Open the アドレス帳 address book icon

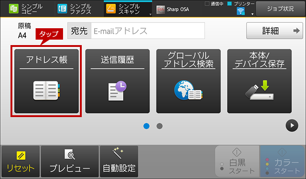coord(47,91)
